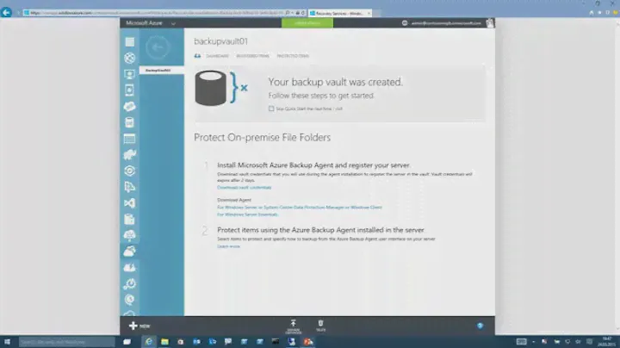
Task: Select the Recovery Services cloud icon in sidebar
Action: coord(130,251)
